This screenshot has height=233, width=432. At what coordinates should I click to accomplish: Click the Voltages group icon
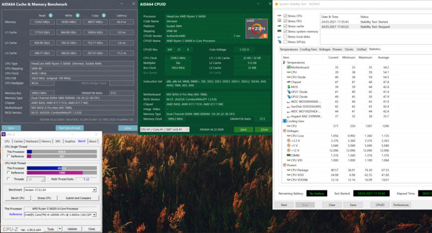click(285, 131)
